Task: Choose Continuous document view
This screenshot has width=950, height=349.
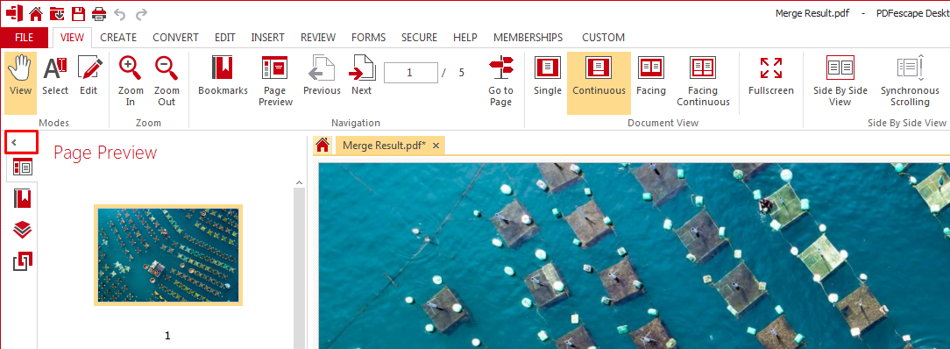Action: pos(599,83)
